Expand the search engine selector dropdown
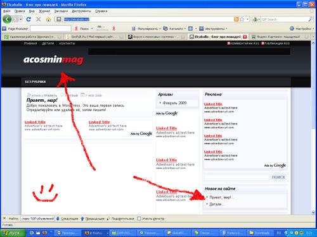Viewport: 317px width, 237px height. pyautogui.click(x=256, y=20)
